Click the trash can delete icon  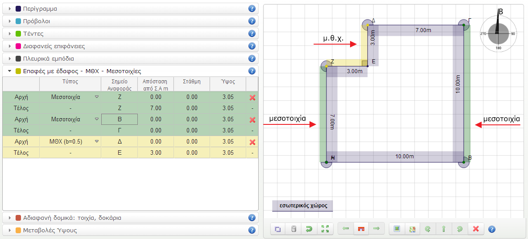(293, 229)
